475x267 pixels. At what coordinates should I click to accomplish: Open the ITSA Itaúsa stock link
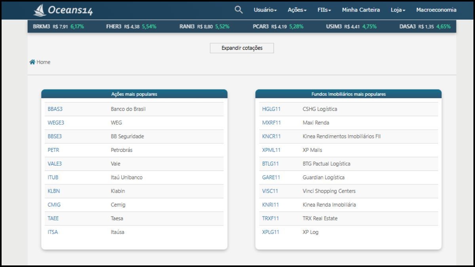[53, 232]
